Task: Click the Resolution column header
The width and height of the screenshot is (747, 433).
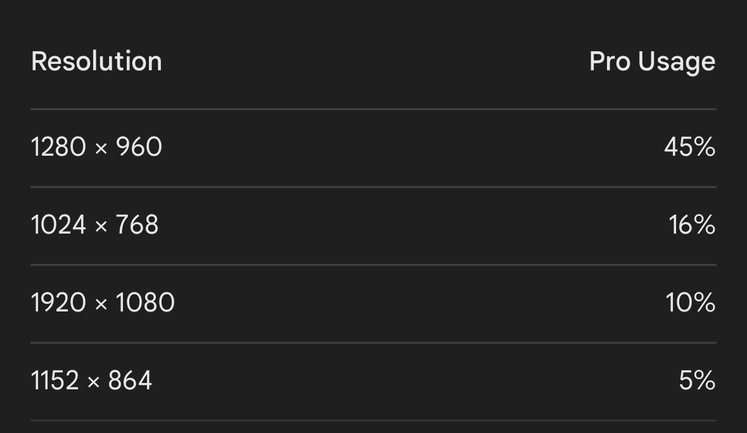Action: tap(96, 61)
